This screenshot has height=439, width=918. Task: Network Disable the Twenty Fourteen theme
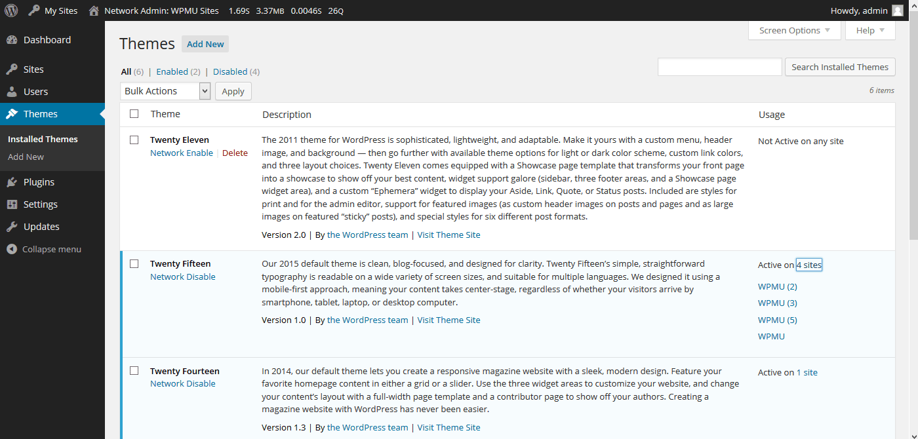183,383
